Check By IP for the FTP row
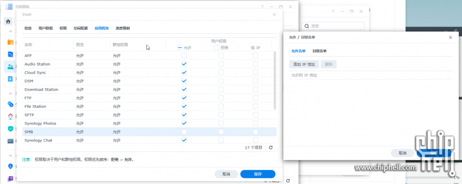 click(x=255, y=98)
